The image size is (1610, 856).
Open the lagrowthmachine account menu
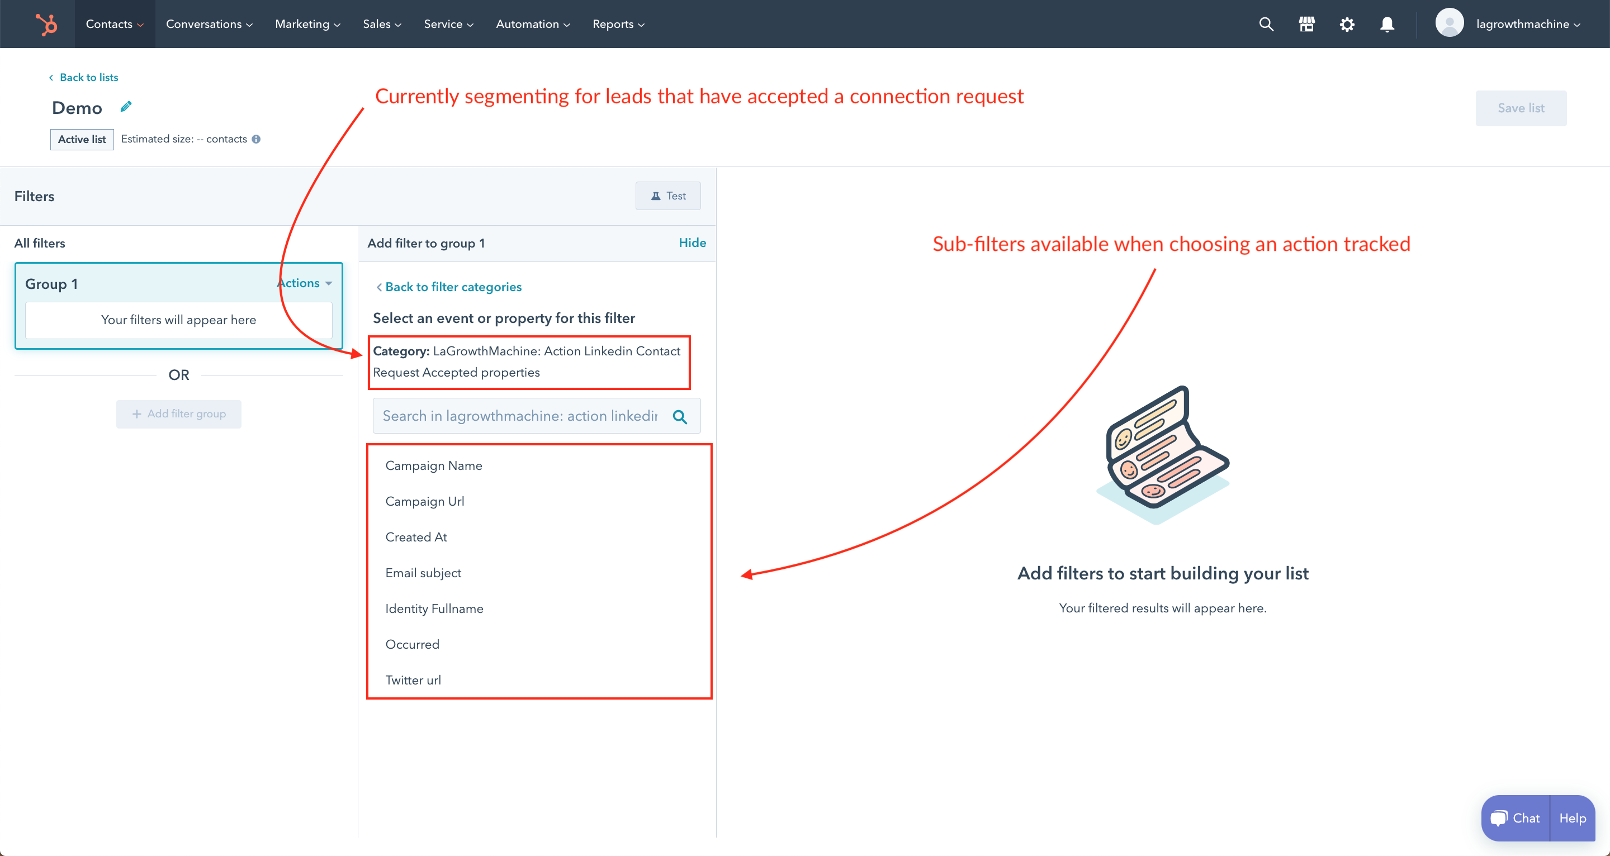pyautogui.click(x=1509, y=25)
